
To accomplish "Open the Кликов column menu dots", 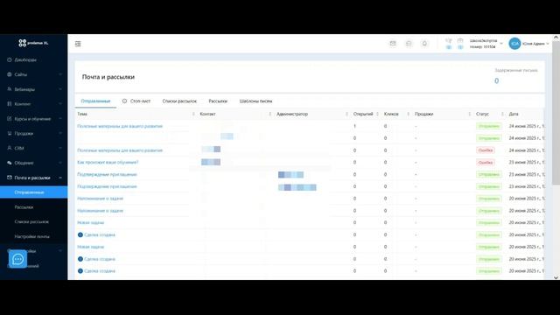I will point(408,114).
